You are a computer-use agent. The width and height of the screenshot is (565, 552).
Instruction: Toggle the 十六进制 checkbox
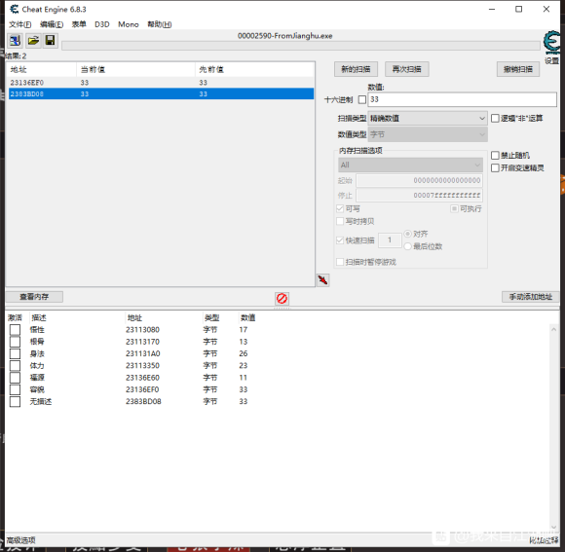coord(362,99)
